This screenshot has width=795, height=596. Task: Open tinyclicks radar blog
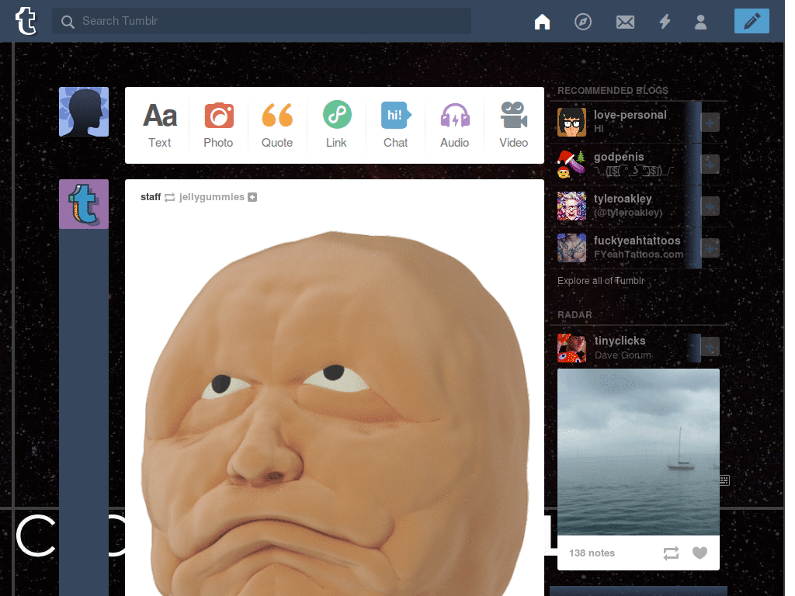(x=620, y=341)
